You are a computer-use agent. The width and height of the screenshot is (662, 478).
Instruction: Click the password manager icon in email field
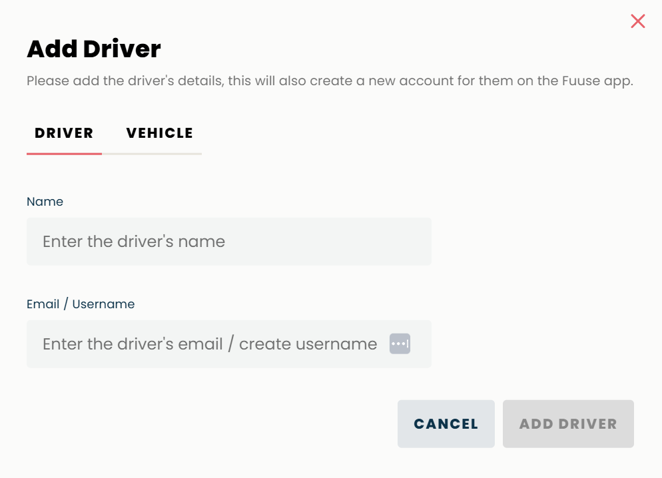coord(400,344)
